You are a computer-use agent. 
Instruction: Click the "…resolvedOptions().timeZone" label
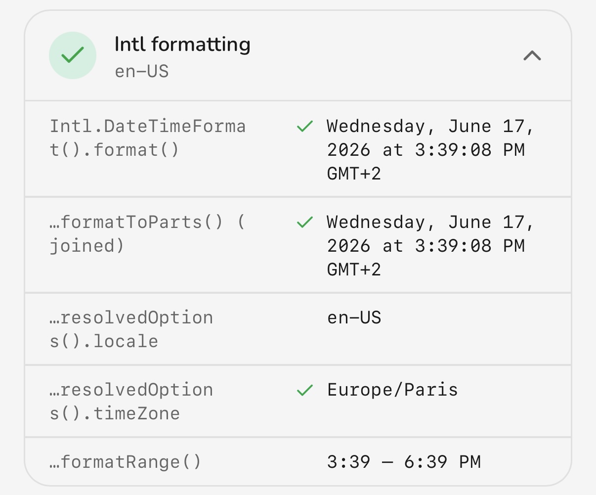(x=131, y=402)
